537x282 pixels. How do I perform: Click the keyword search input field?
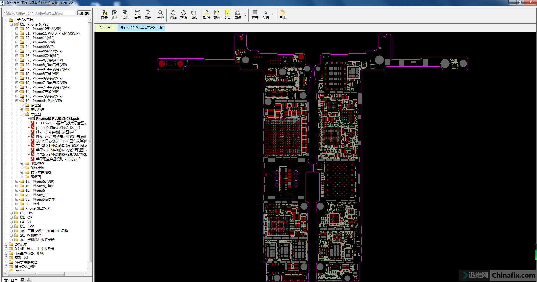[x=39, y=13]
